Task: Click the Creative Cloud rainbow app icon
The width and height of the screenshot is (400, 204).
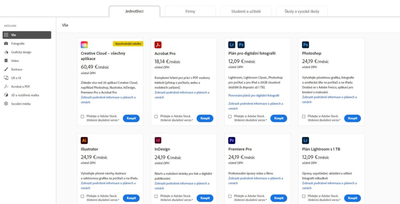Action: 84,45
